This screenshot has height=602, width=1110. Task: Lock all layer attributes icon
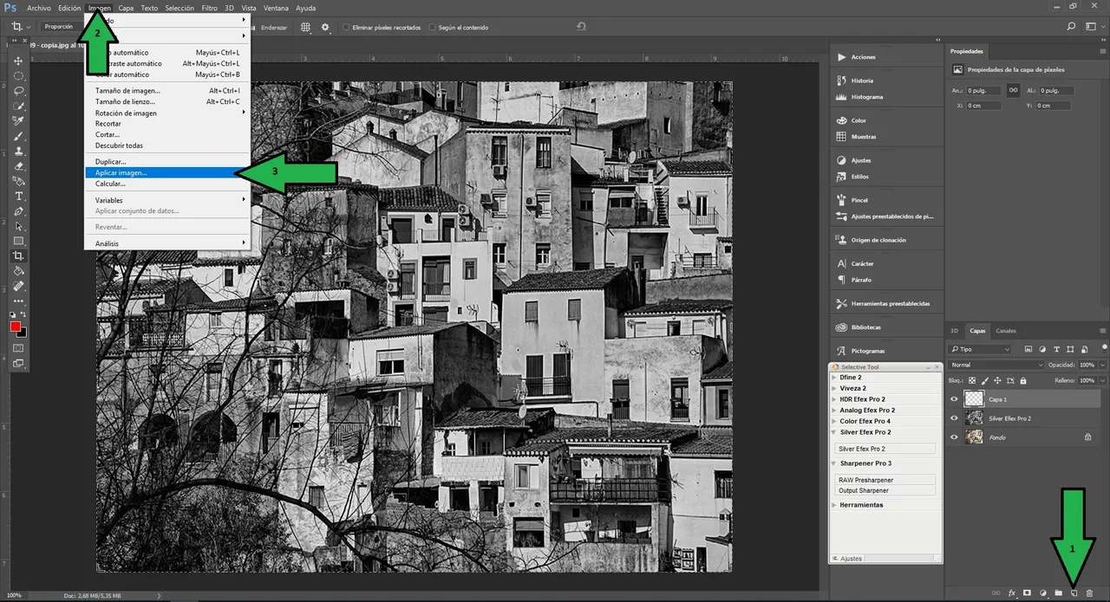(x=1022, y=380)
